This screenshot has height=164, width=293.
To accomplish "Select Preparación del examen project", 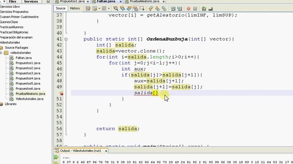I will 16,37.
